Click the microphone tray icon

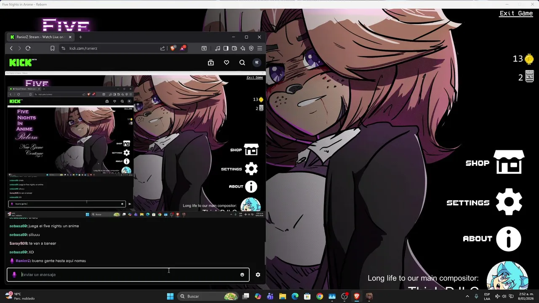[476, 296]
